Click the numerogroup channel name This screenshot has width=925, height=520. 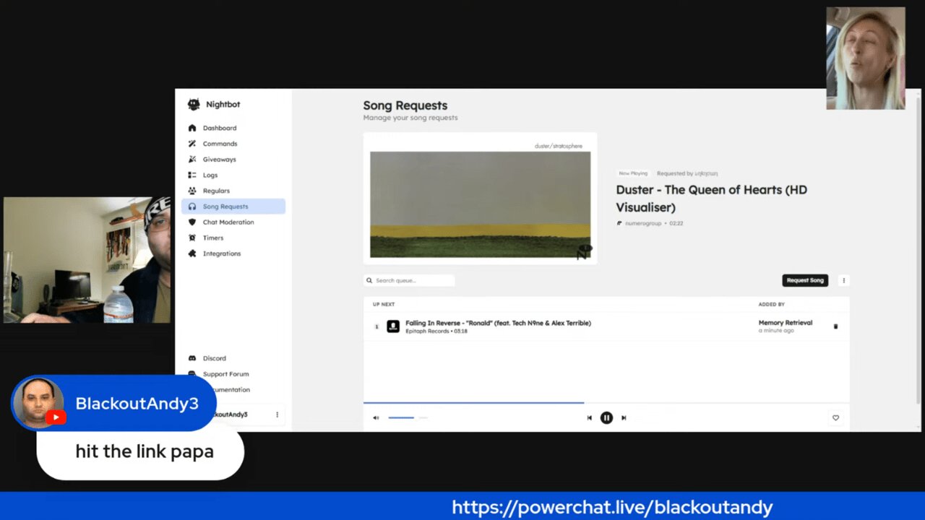pos(643,223)
